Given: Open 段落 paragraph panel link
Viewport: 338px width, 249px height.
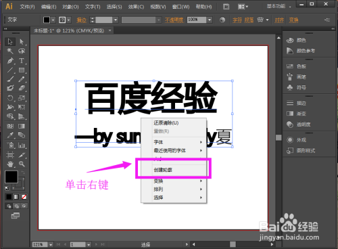Looking at the screenshot, I should pyautogui.click(x=249, y=20).
